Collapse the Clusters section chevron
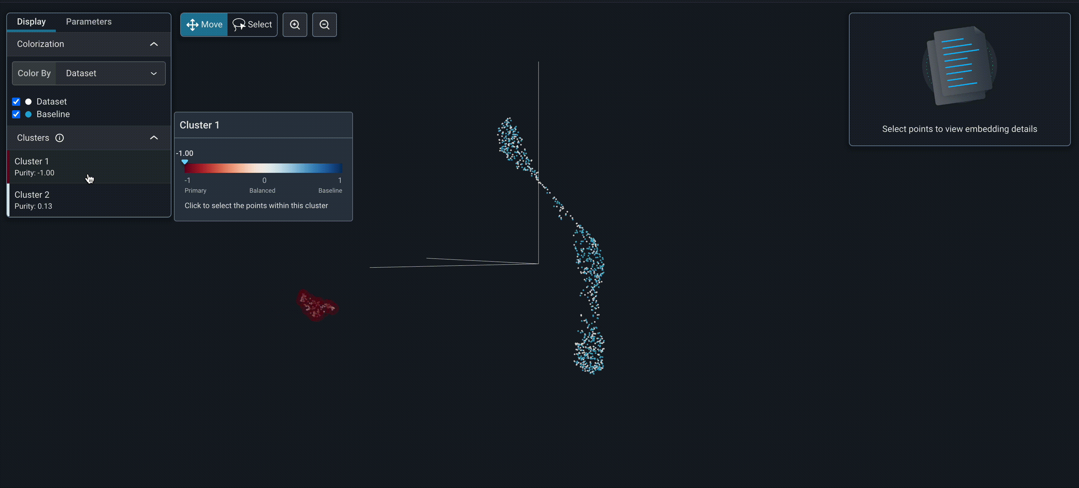Image resolution: width=1079 pixels, height=488 pixels. point(154,138)
